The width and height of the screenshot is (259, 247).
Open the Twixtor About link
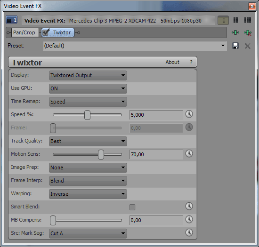(x=172, y=62)
